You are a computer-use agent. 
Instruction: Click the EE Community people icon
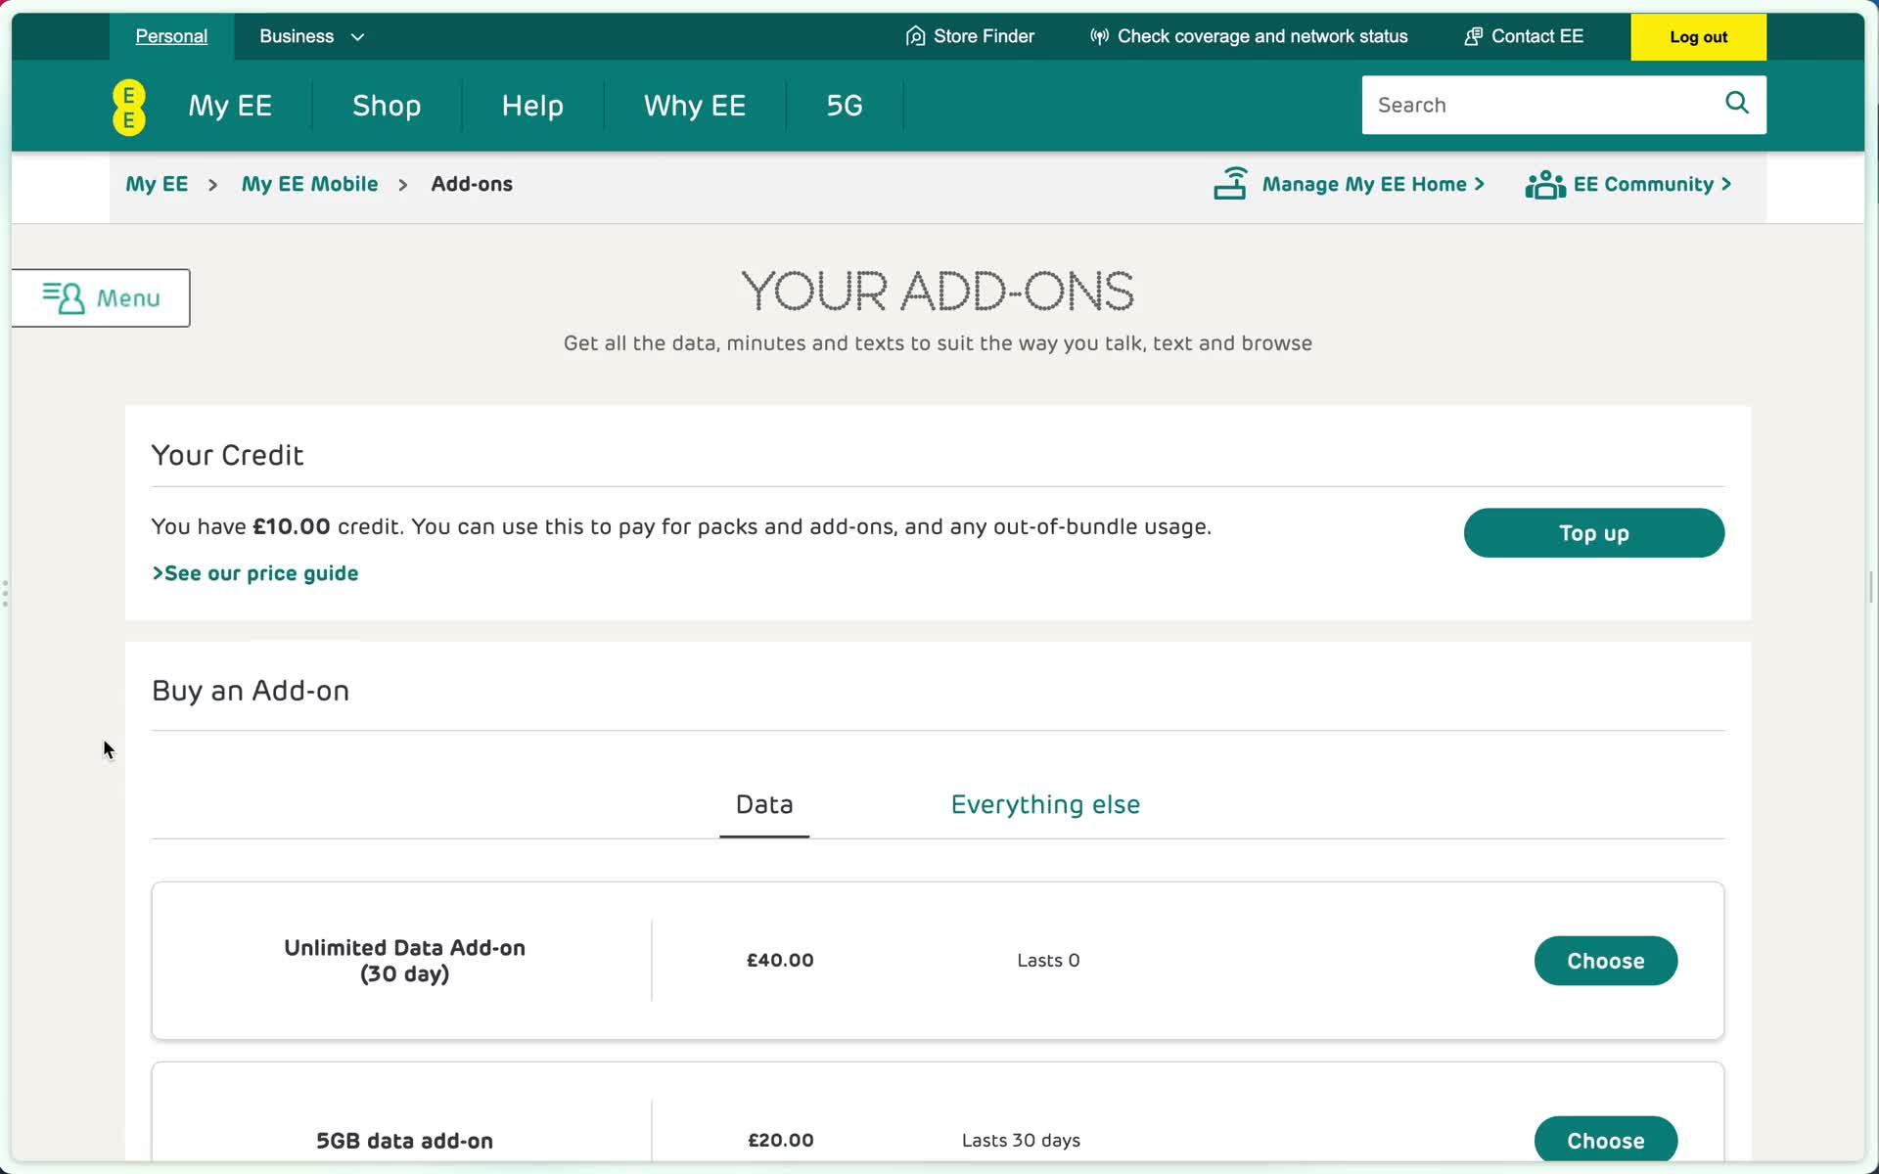tap(1545, 184)
